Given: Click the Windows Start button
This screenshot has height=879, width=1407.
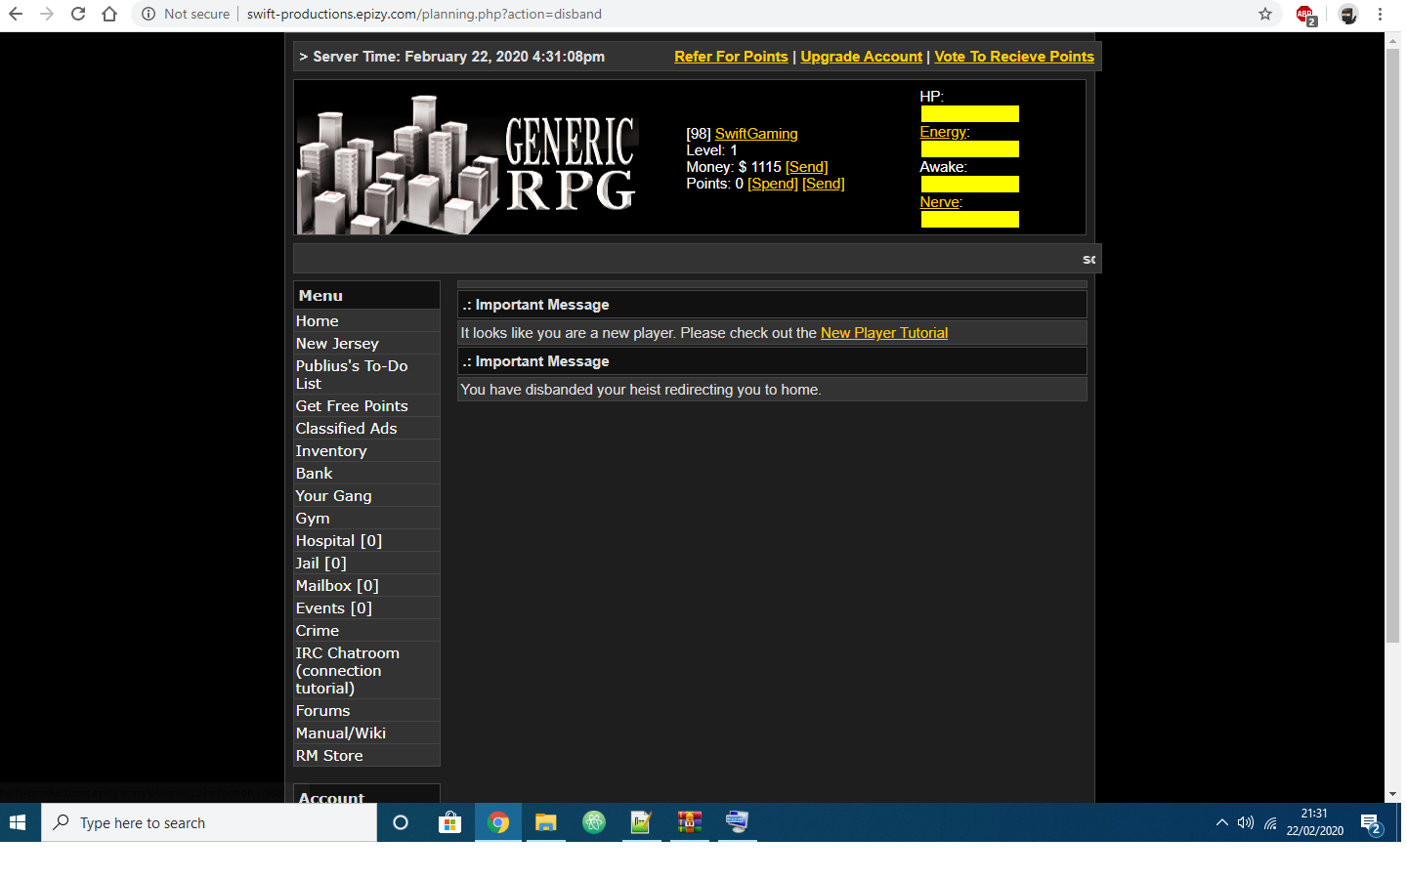Looking at the screenshot, I should [x=18, y=822].
